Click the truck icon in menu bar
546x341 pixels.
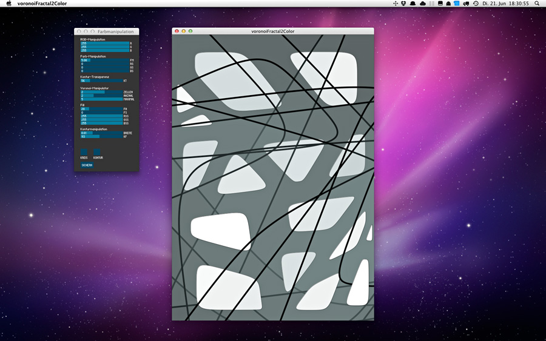pos(465,4)
